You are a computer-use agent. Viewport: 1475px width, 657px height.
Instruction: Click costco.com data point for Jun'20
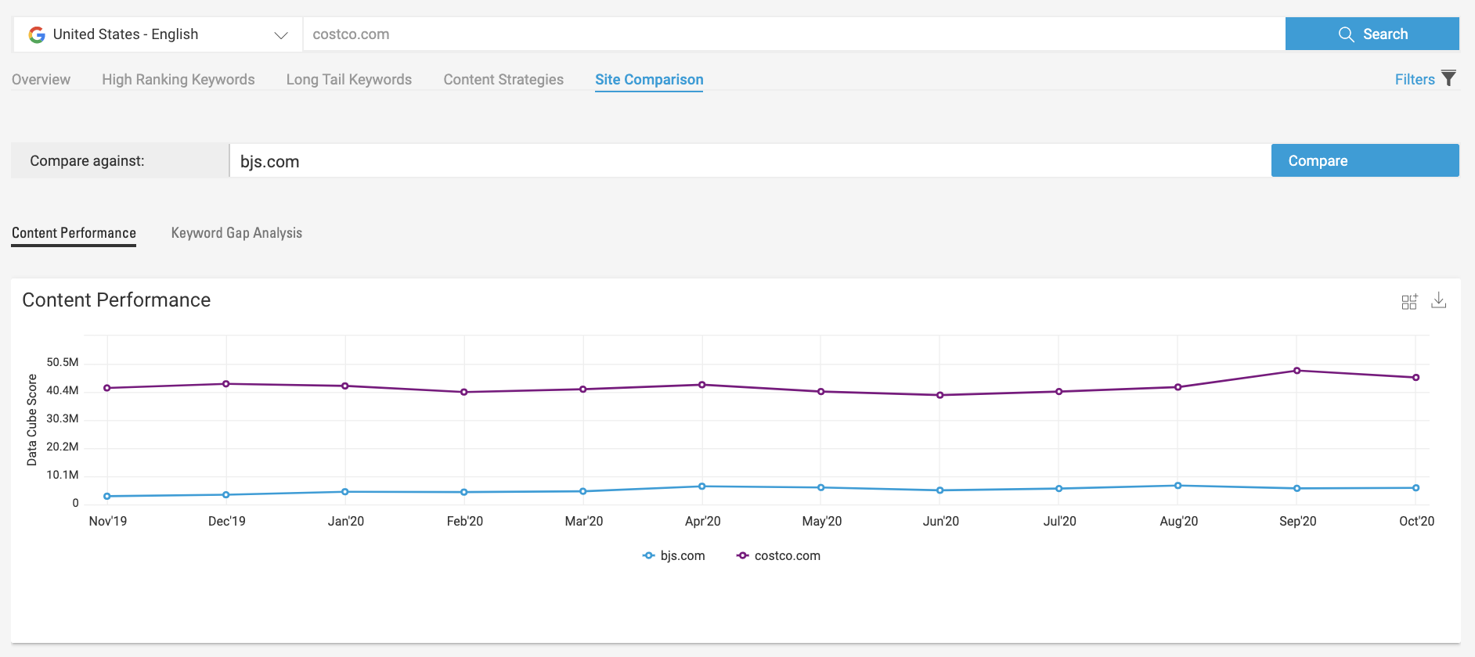[940, 395]
